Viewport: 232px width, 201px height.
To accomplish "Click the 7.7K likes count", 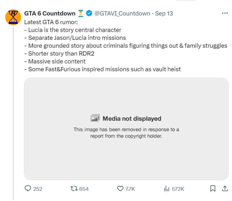I will coord(130,189).
